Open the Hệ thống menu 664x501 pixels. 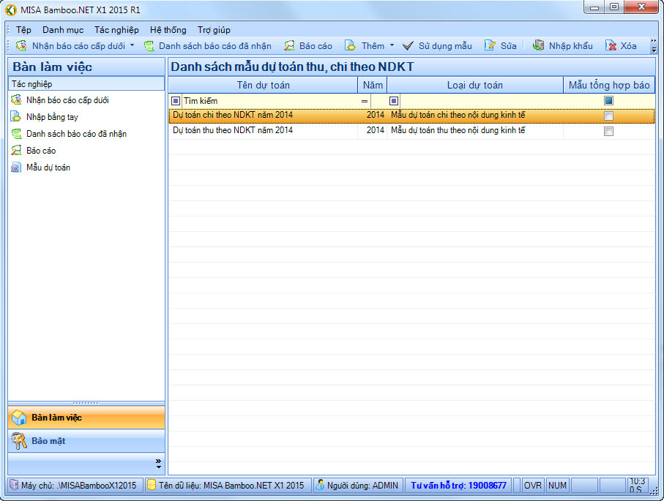point(168,29)
